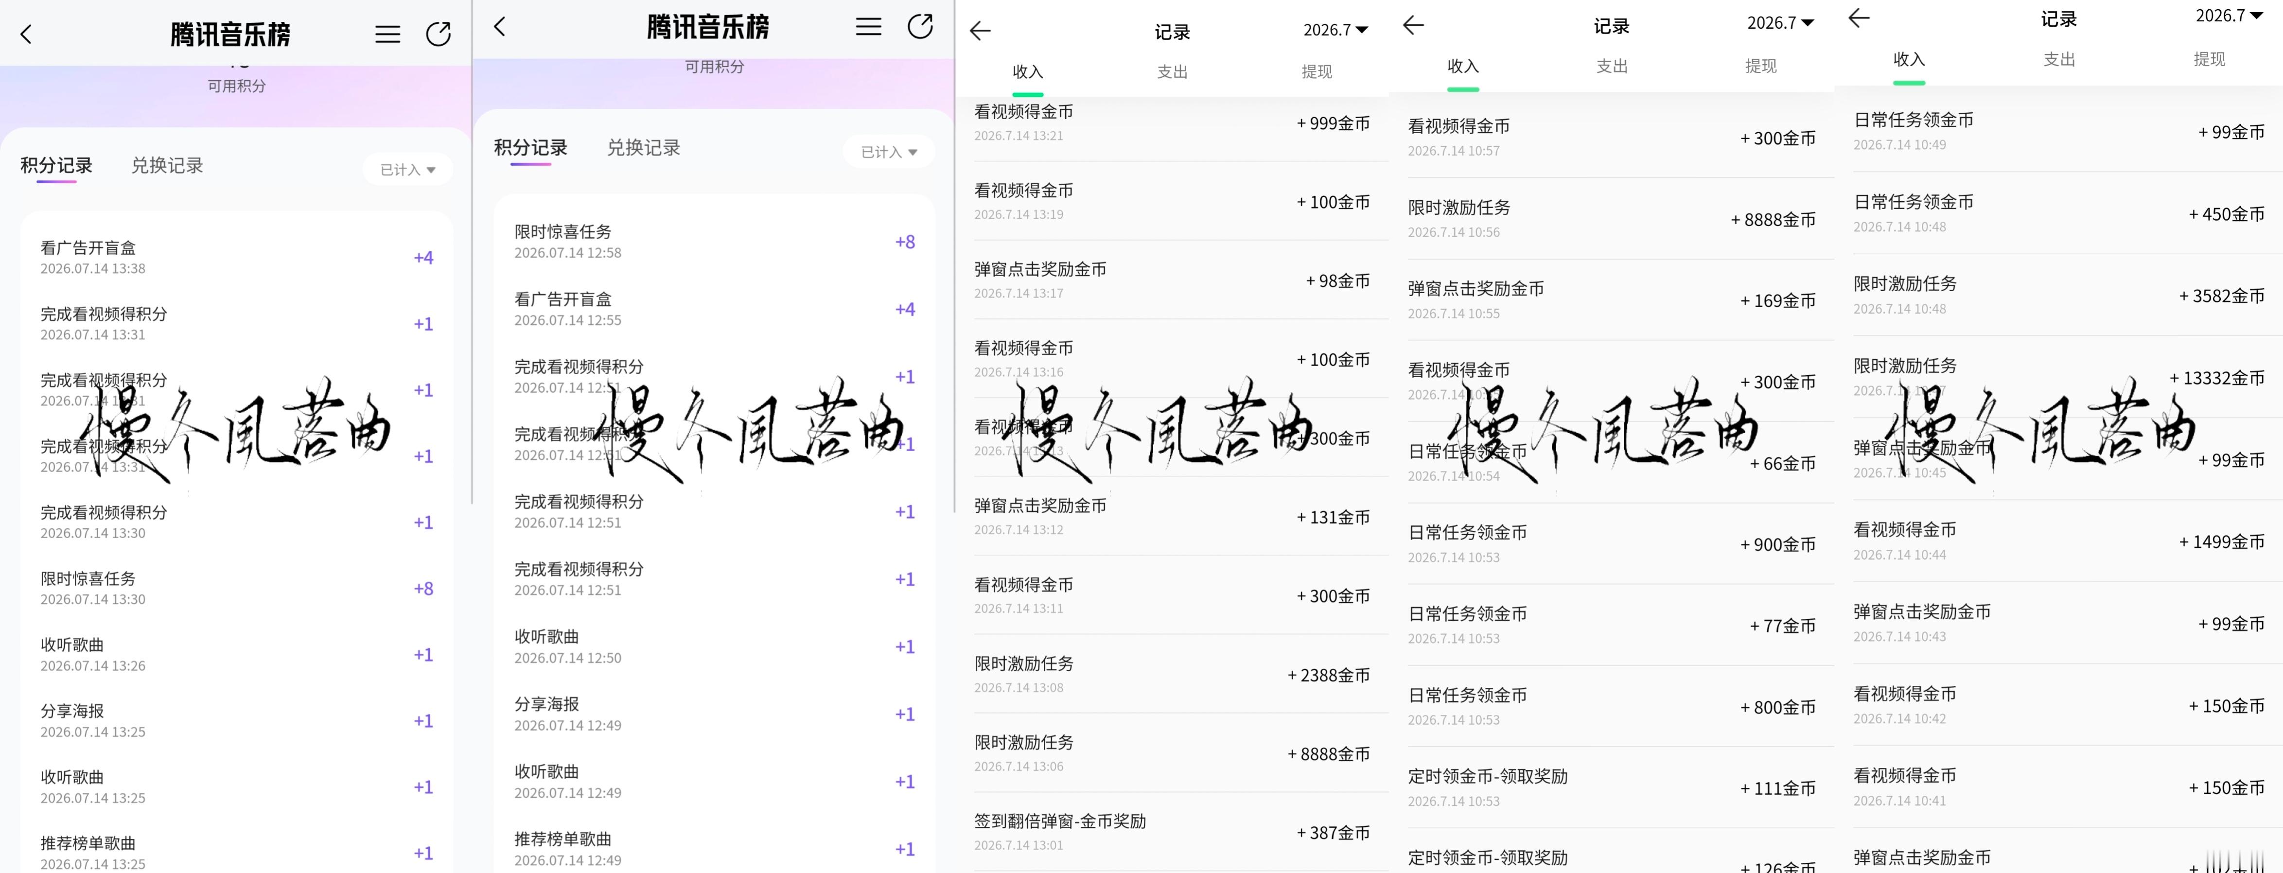Tap the 看广告开盲盒 entry dated 12:55

(x=714, y=309)
